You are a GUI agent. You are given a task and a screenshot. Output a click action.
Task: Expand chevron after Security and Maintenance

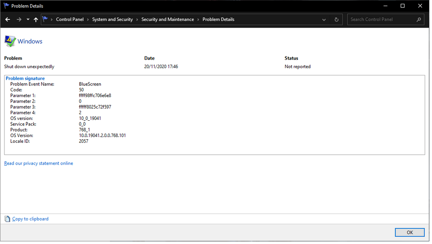point(199,19)
